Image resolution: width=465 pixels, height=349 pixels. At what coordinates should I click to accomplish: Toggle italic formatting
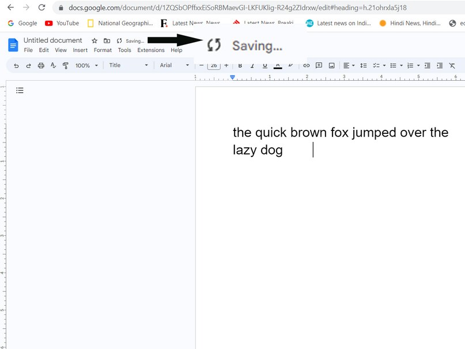(x=252, y=66)
